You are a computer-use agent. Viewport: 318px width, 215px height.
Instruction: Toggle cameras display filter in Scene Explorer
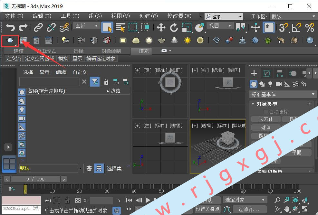pos(22,118)
